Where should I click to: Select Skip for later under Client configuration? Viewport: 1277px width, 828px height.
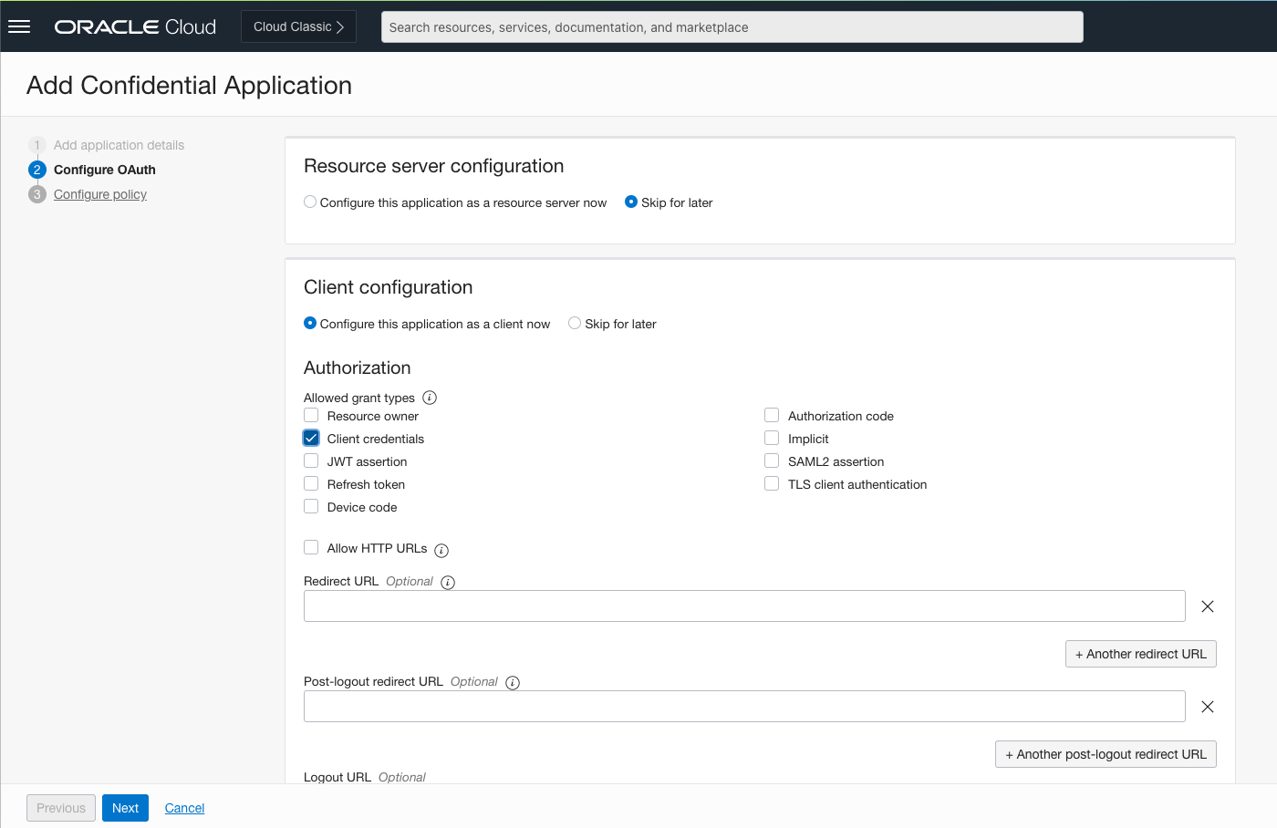574,323
